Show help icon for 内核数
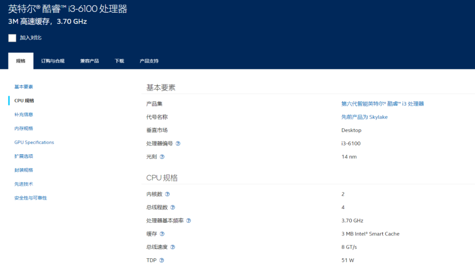This screenshot has width=475, height=268. (x=167, y=194)
